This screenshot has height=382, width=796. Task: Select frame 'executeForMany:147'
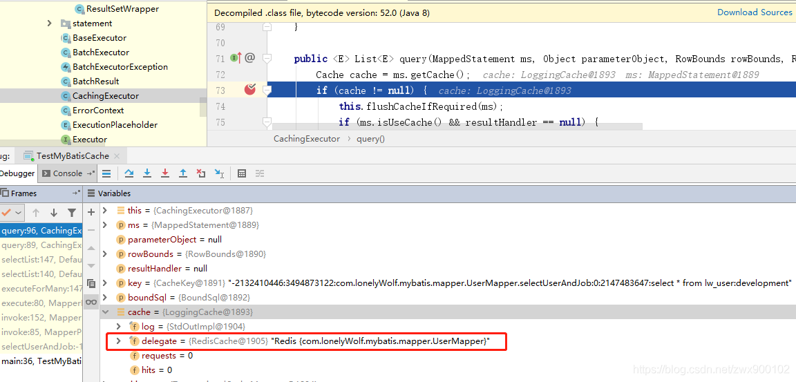[x=41, y=289]
